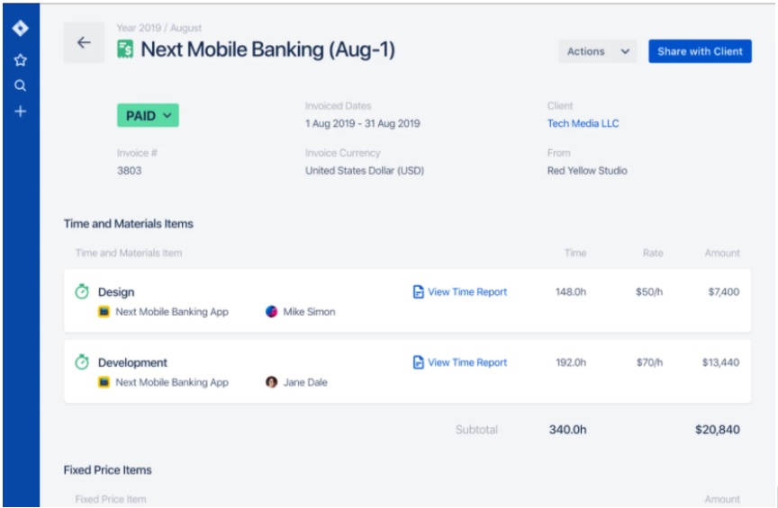Image resolution: width=778 pixels, height=508 pixels.
Task: View Time Report for Development
Action: pos(466,362)
